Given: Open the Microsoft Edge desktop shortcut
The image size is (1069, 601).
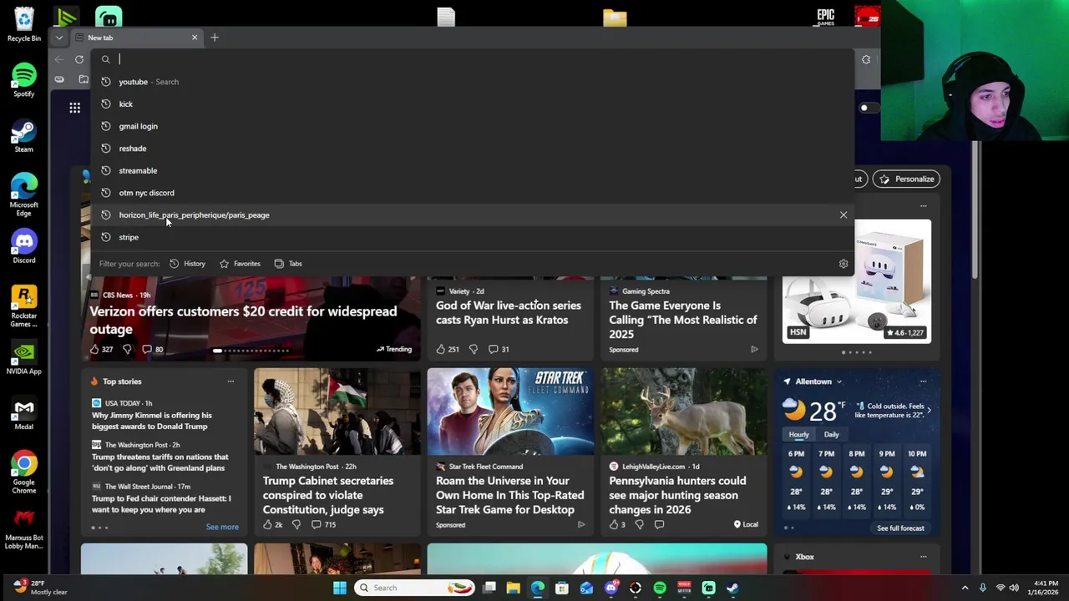Looking at the screenshot, I should pos(24,194).
